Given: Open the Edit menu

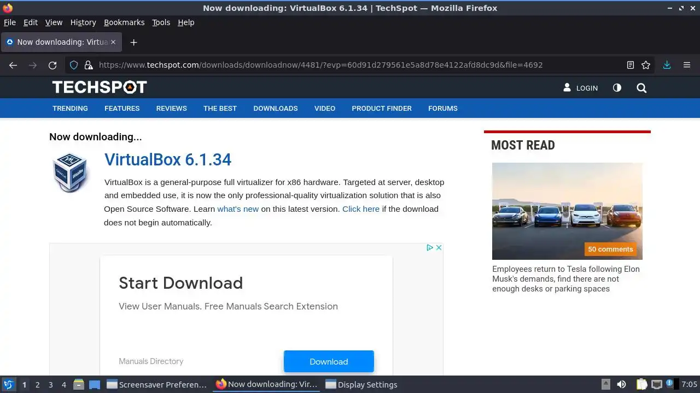Looking at the screenshot, I should pyautogui.click(x=31, y=22).
